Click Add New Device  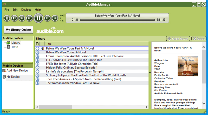17,71
